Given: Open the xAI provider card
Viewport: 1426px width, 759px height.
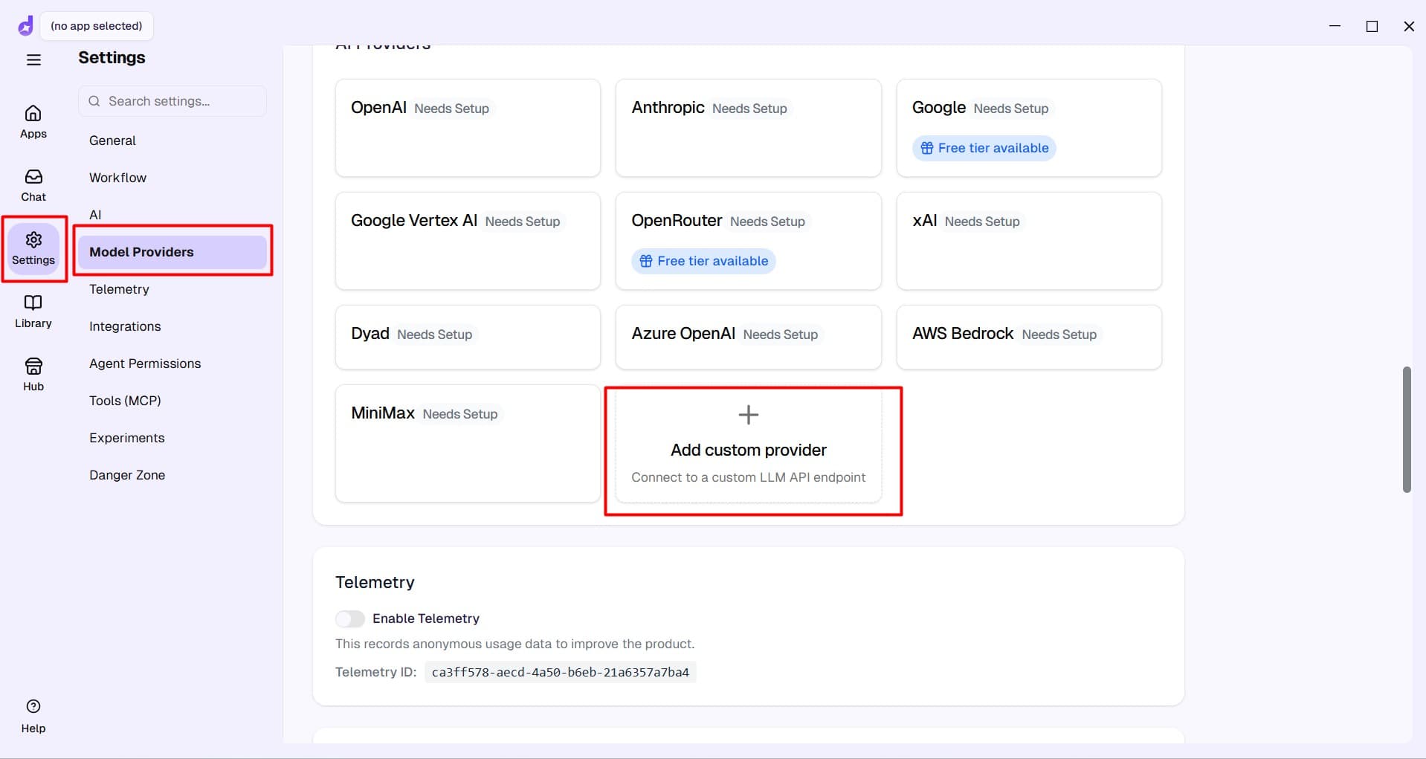Looking at the screenshot, I should click(1029, 241).
